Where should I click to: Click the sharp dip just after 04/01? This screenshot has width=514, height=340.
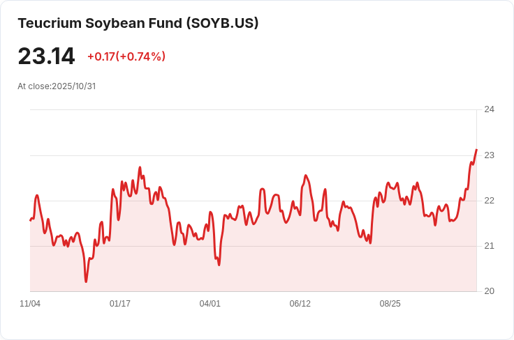(x=219, y=265)
